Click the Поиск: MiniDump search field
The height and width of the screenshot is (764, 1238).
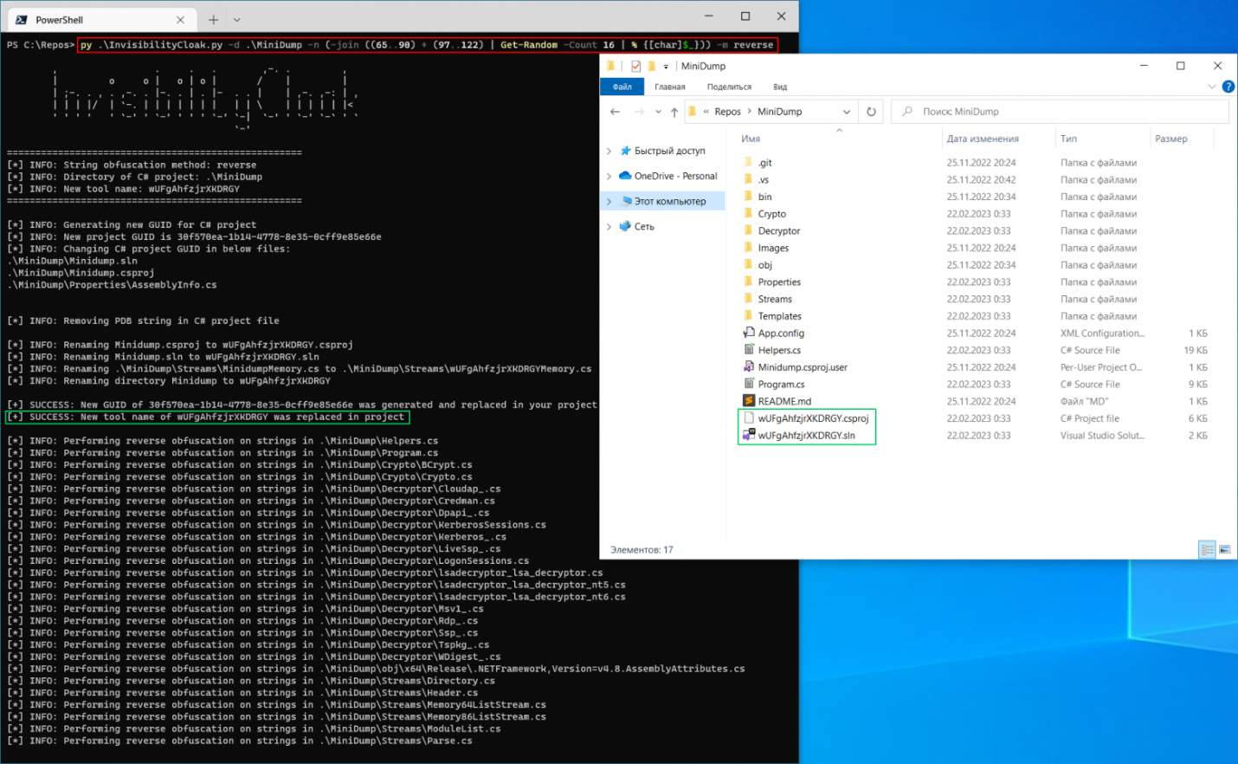pyautogui.click(x=1060, y=112)
